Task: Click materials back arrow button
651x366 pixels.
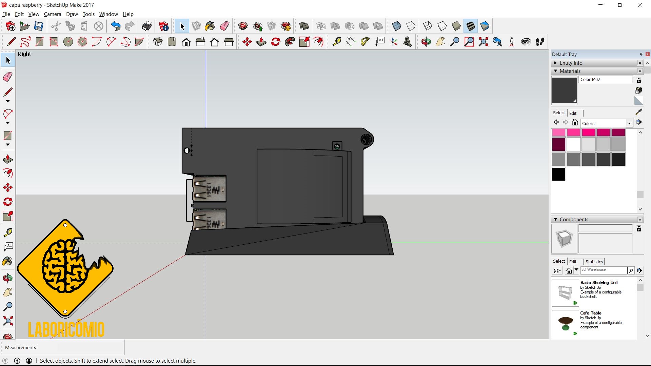Action: (556, 122)
